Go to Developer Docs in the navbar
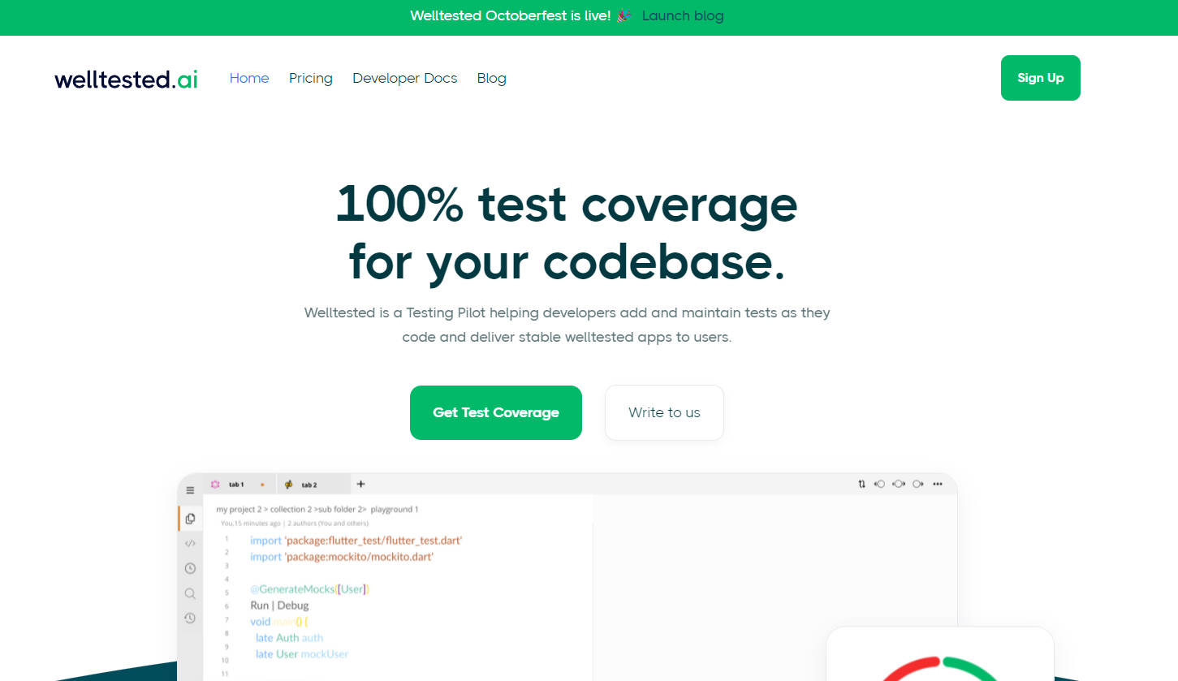The width and height of the screenshot is (1178, 681). click(x=404, y=78)
